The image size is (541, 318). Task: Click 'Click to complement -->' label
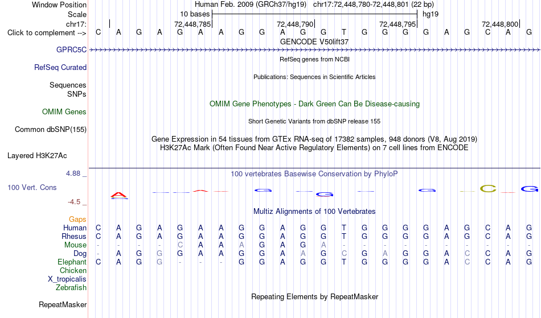point(47,33)
